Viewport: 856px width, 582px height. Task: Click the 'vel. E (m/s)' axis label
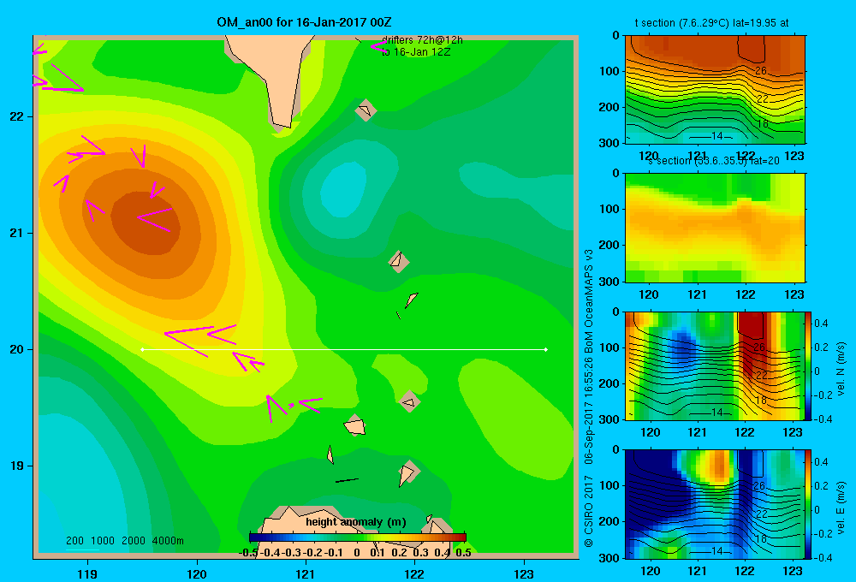pos(841,508)
